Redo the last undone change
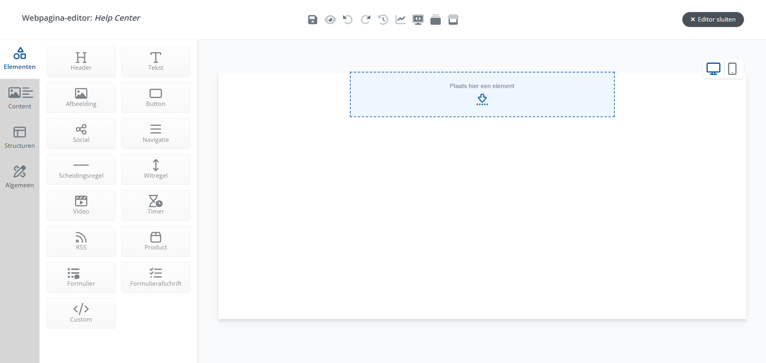 (x=365, y=20)
